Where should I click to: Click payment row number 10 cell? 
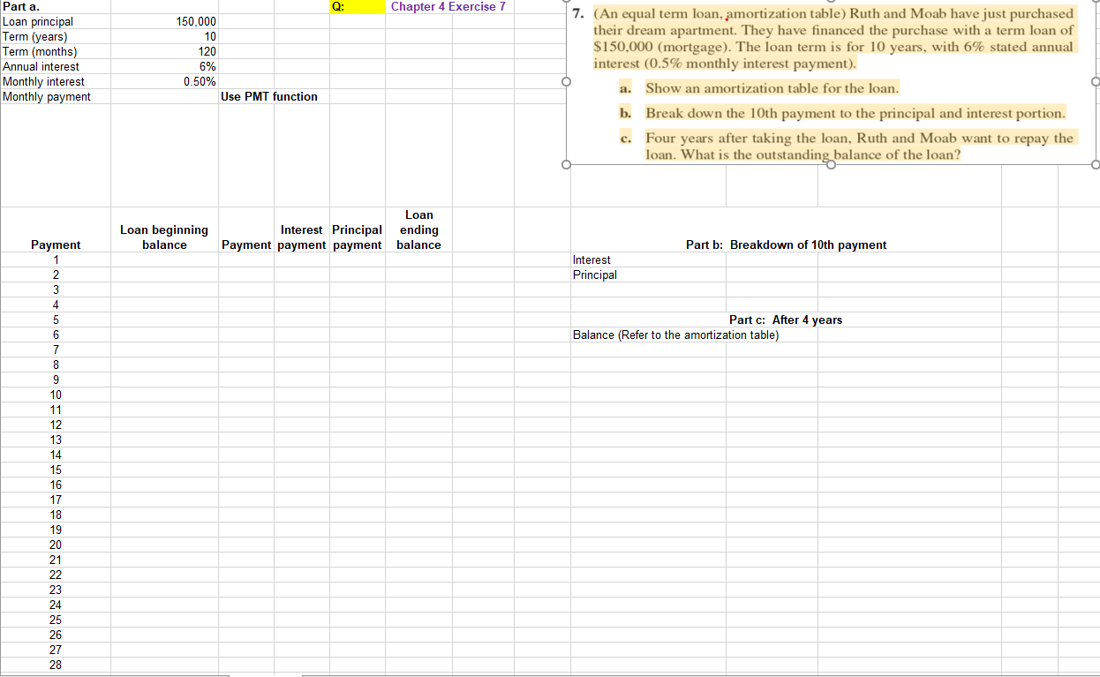(x=56, y=395)
